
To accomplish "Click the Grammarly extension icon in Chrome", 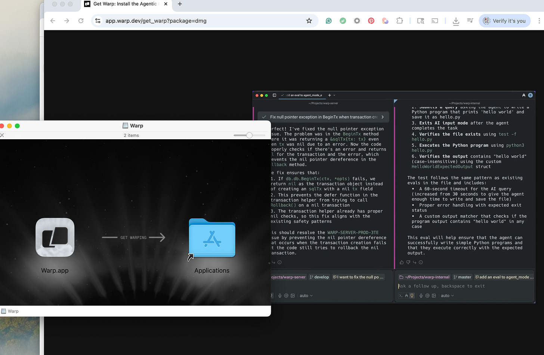I will tap(329, 21).
